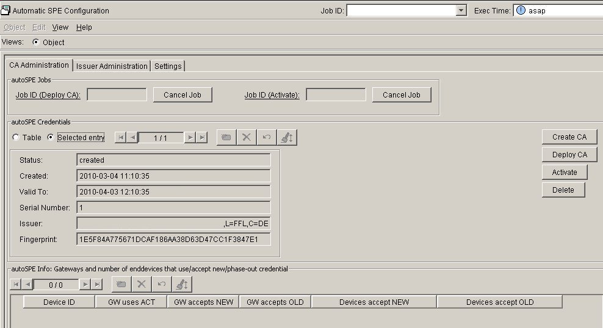Click the 0 / 0 entry counter field

coord(56,285)
